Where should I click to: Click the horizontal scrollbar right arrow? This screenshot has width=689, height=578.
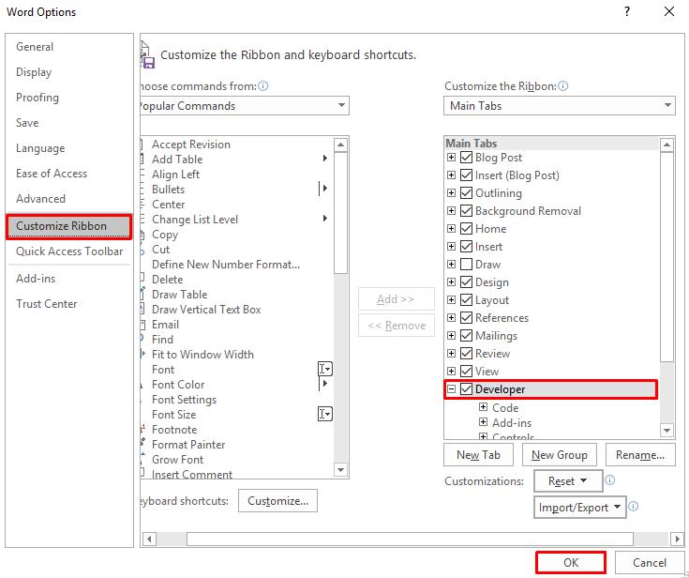tap(677, 539)
